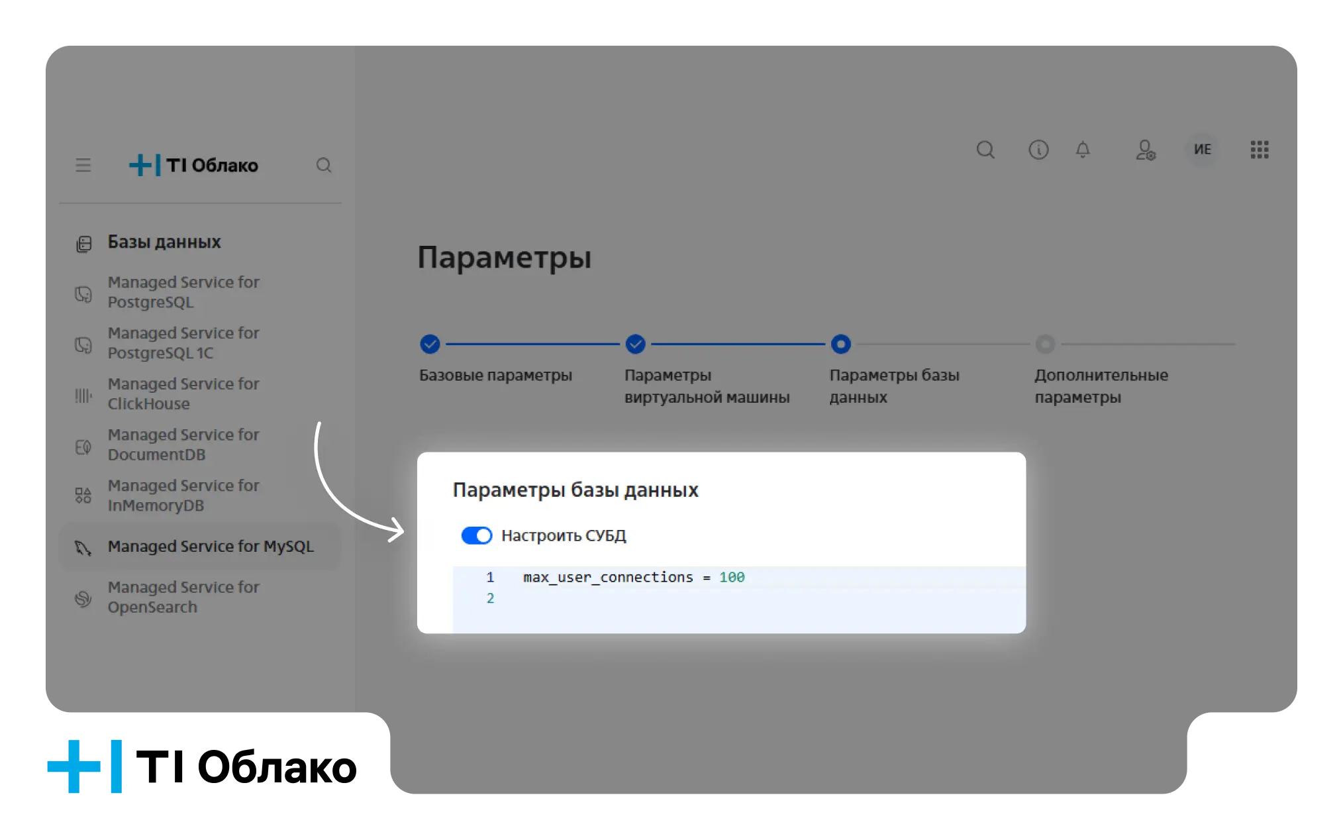Place cursor on editor line 2
This screenshot has height=840, width=1343.
pos(739,599)
